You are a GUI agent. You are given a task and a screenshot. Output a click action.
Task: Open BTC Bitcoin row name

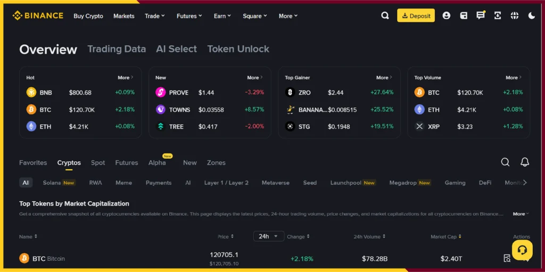[x=48, y=259]
